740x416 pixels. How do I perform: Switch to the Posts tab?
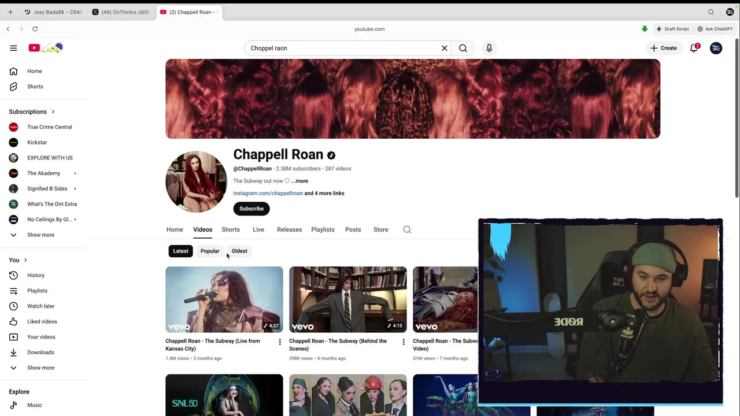point(353,229)
